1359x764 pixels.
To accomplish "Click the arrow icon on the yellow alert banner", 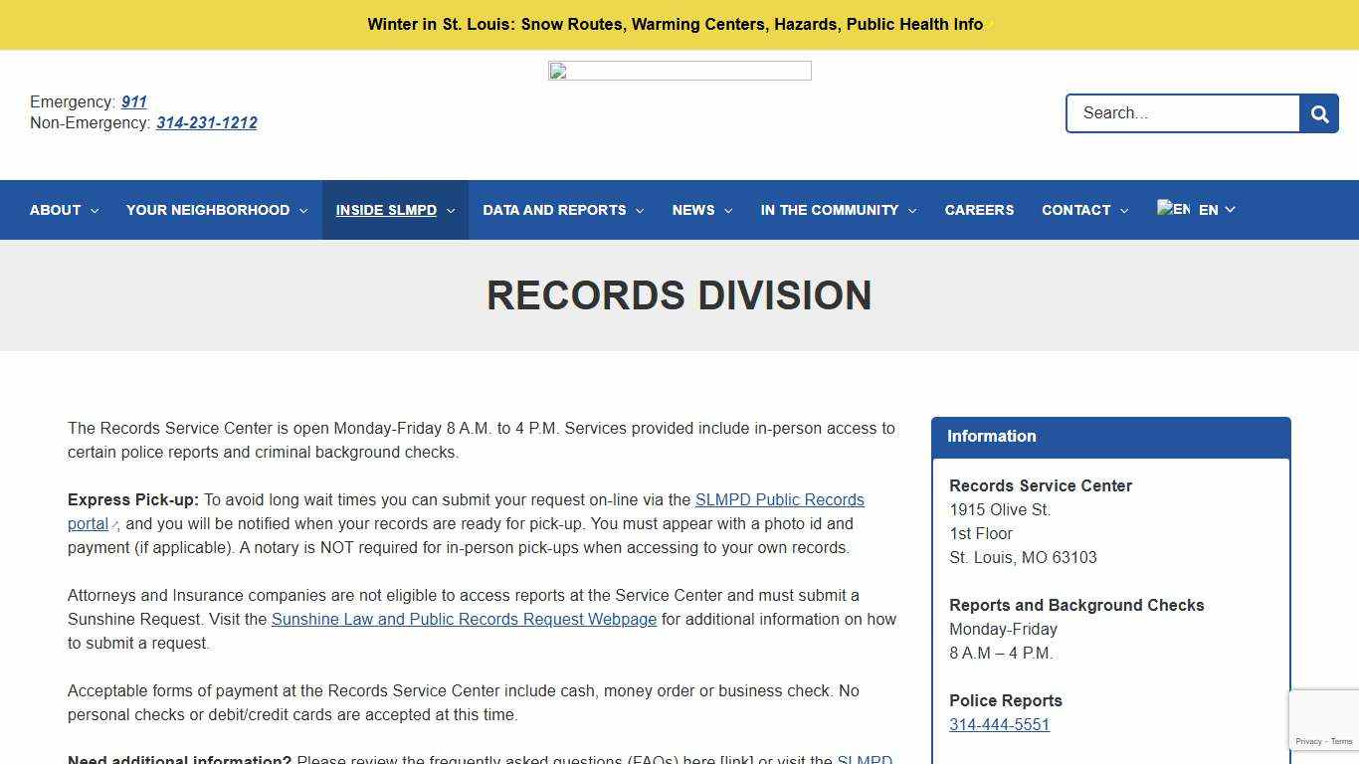I will coord(988,24).
